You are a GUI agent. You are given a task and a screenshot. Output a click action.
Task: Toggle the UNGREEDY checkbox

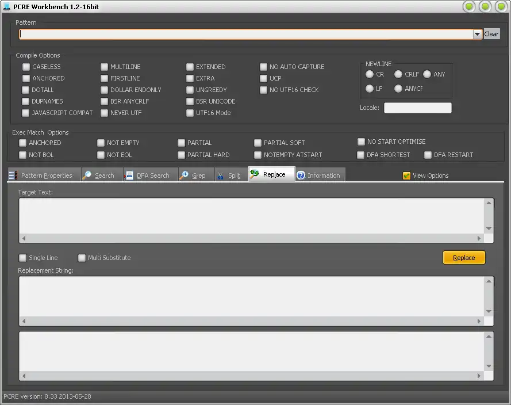(190, 90)
